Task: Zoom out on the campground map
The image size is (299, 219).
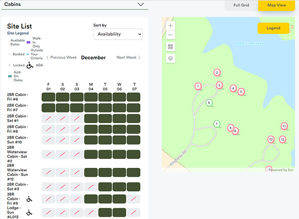Action: [170, 35]
